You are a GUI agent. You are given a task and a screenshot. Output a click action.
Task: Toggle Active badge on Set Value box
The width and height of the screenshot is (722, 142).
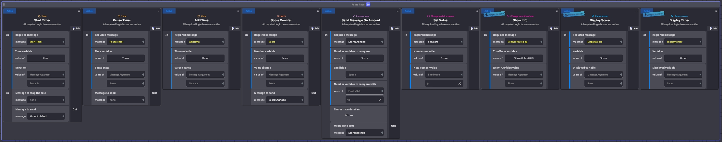(x=408, y=11)
